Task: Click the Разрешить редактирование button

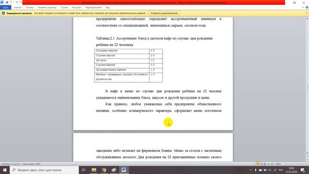Action: (164, 13)
